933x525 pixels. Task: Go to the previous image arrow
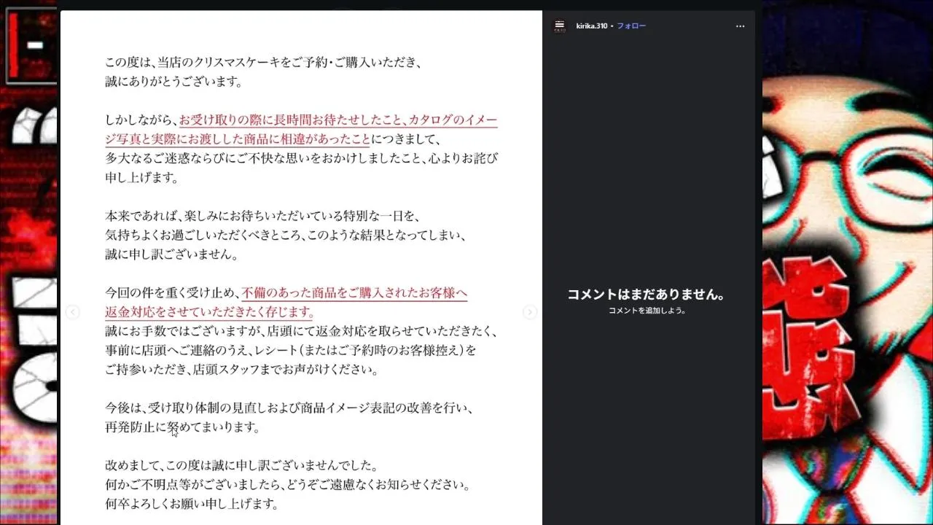coord(72,312)
